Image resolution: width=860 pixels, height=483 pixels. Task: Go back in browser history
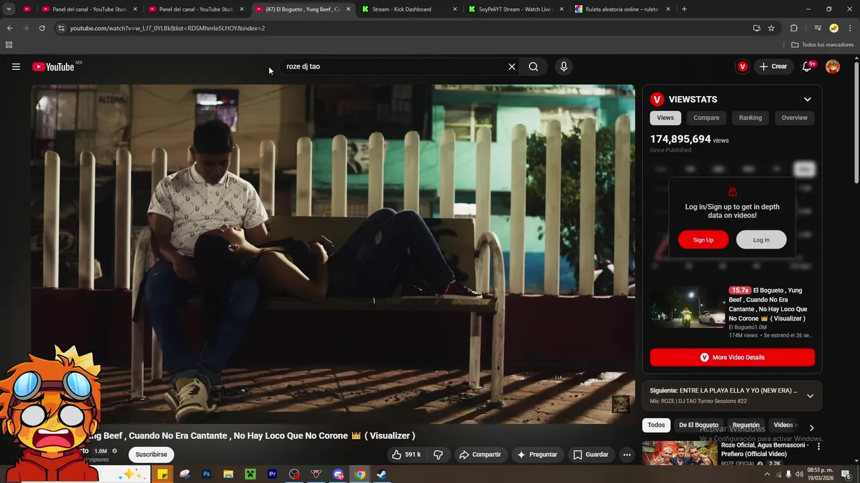[x=9, y=28]
